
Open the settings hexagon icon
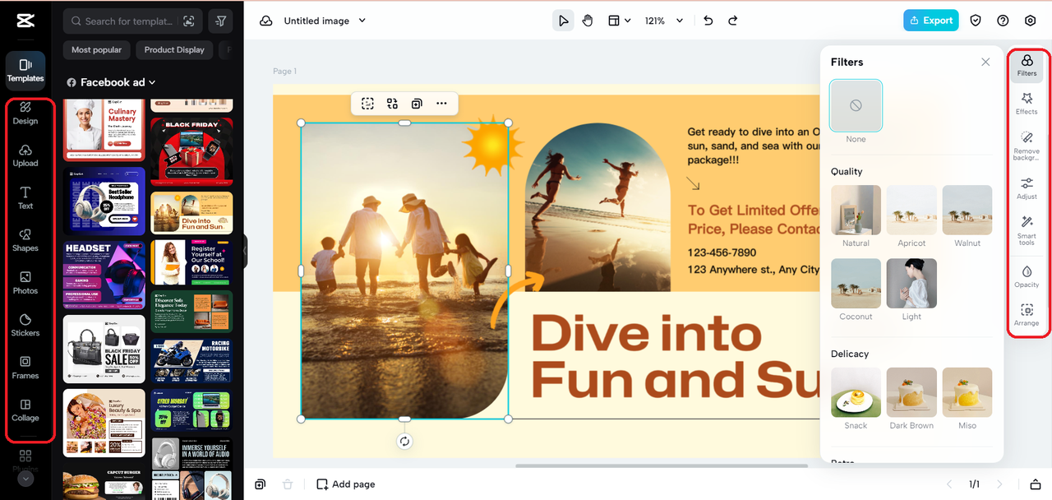pyautogui.click(x=1031, y=21)
